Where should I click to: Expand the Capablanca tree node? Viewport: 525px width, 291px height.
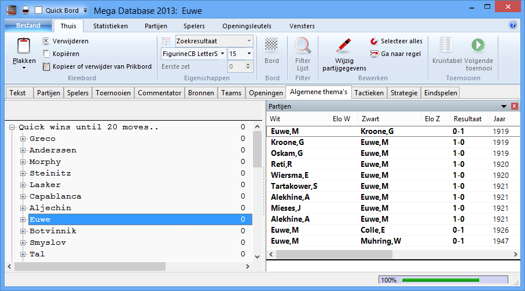tap(23, 196)
